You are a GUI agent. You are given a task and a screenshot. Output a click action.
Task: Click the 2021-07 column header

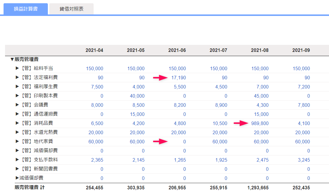tap(219, 50)
